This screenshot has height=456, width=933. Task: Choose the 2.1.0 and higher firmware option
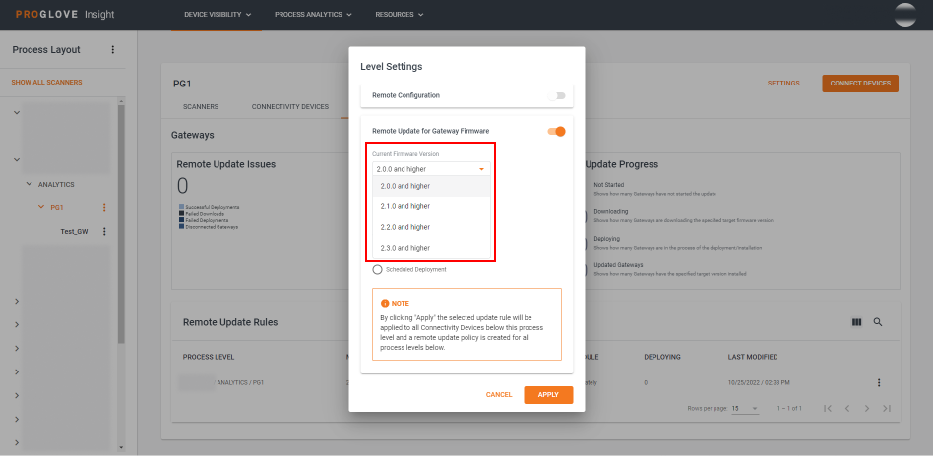click(404, 206)
